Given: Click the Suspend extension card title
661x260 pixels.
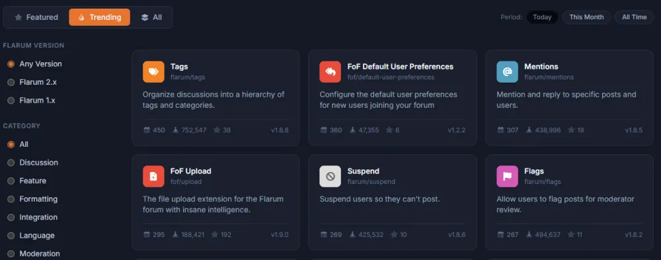Looking at the screenshot, I should click(x=363, y=171).
